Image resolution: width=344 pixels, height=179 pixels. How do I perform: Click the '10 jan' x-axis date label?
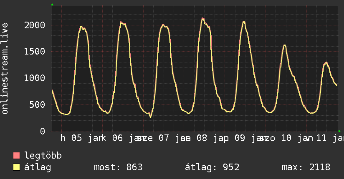pos(296,138)
